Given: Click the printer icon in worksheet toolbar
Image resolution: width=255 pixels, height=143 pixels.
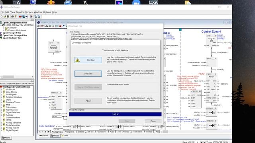Looking at the screenshot, I should click(x=39, y=26).
